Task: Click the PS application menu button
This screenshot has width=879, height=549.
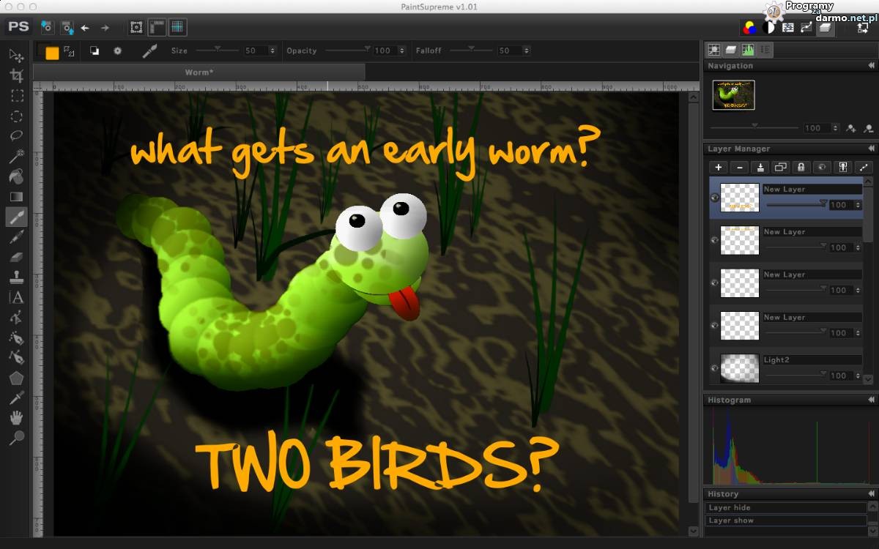Action: (x=18, y=27)
